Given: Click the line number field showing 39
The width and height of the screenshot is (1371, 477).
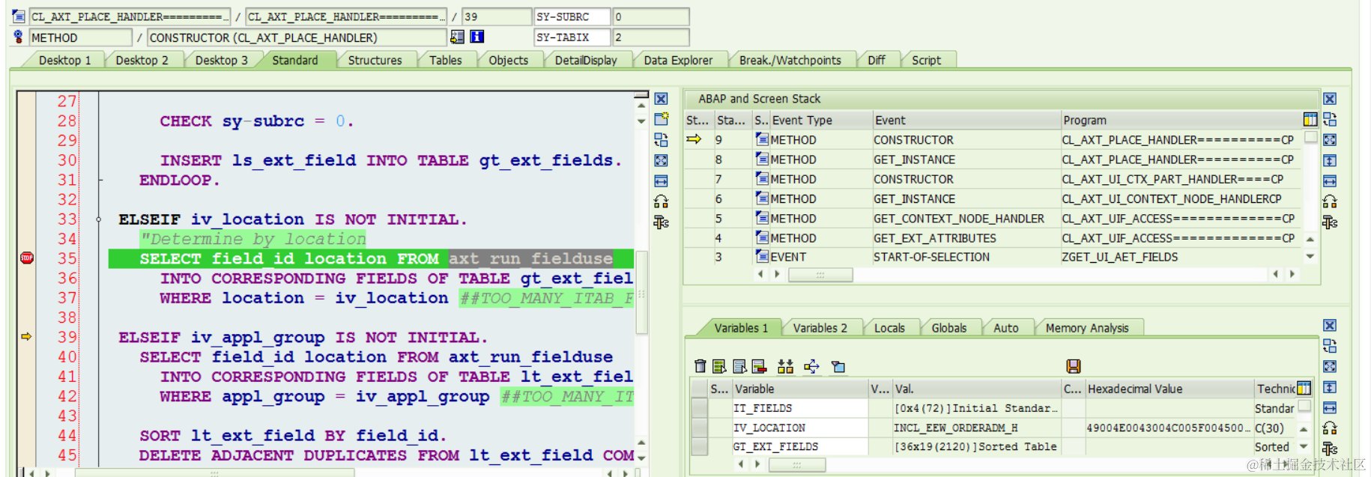Looking at the screenshot, I should (x=496, y=16).
